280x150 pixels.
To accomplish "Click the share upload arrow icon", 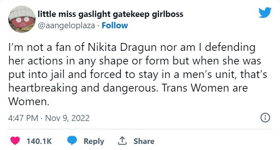I will 122,141.
